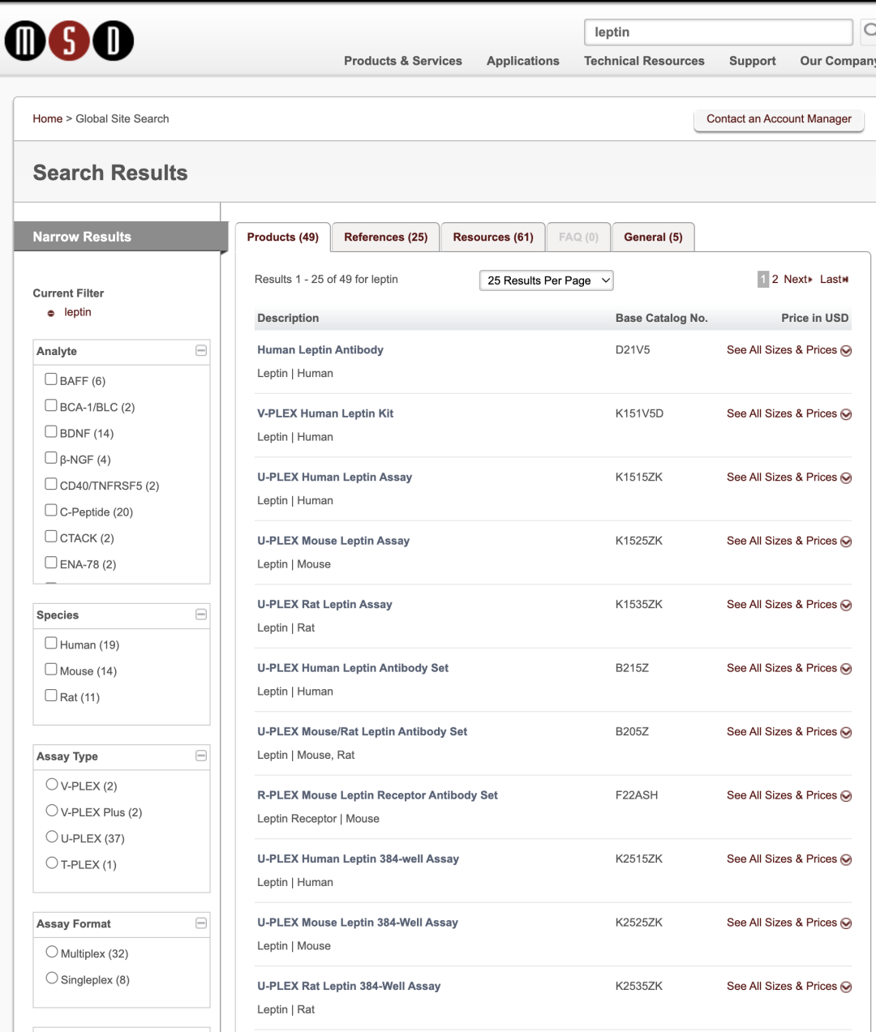The width and height of the screenshot is (876, 1032).
Task: Click the MSD logo
Action: pyautogui.click(x=70, y=41)
